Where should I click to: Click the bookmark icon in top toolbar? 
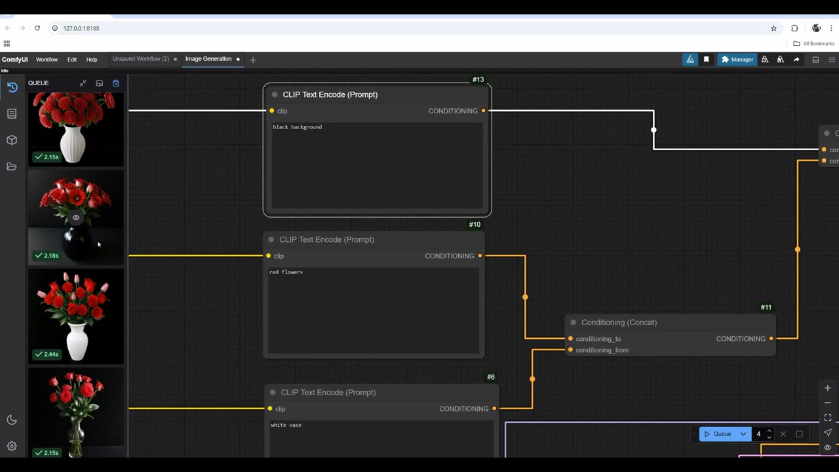point(706,60)
